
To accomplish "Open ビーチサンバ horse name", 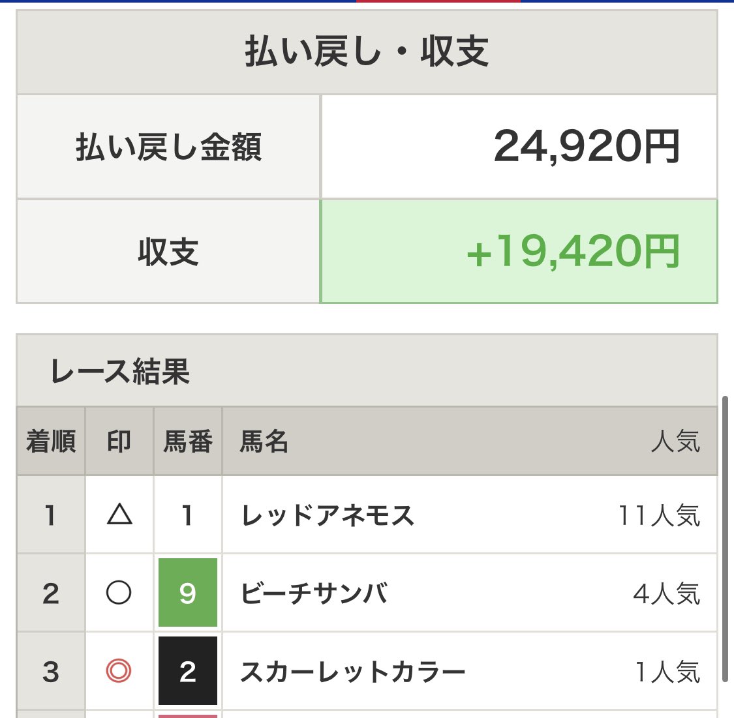I will click(x=314, y=593).
